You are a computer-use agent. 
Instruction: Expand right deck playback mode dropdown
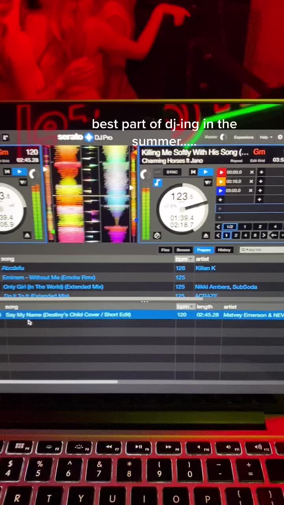click(208, 182)
